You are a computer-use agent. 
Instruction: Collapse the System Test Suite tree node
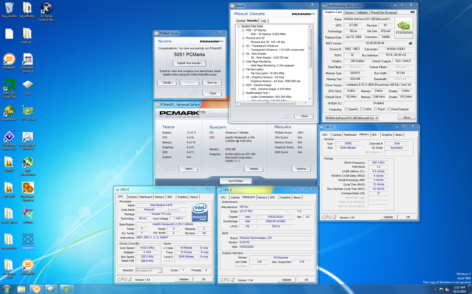tap(239, 26)
